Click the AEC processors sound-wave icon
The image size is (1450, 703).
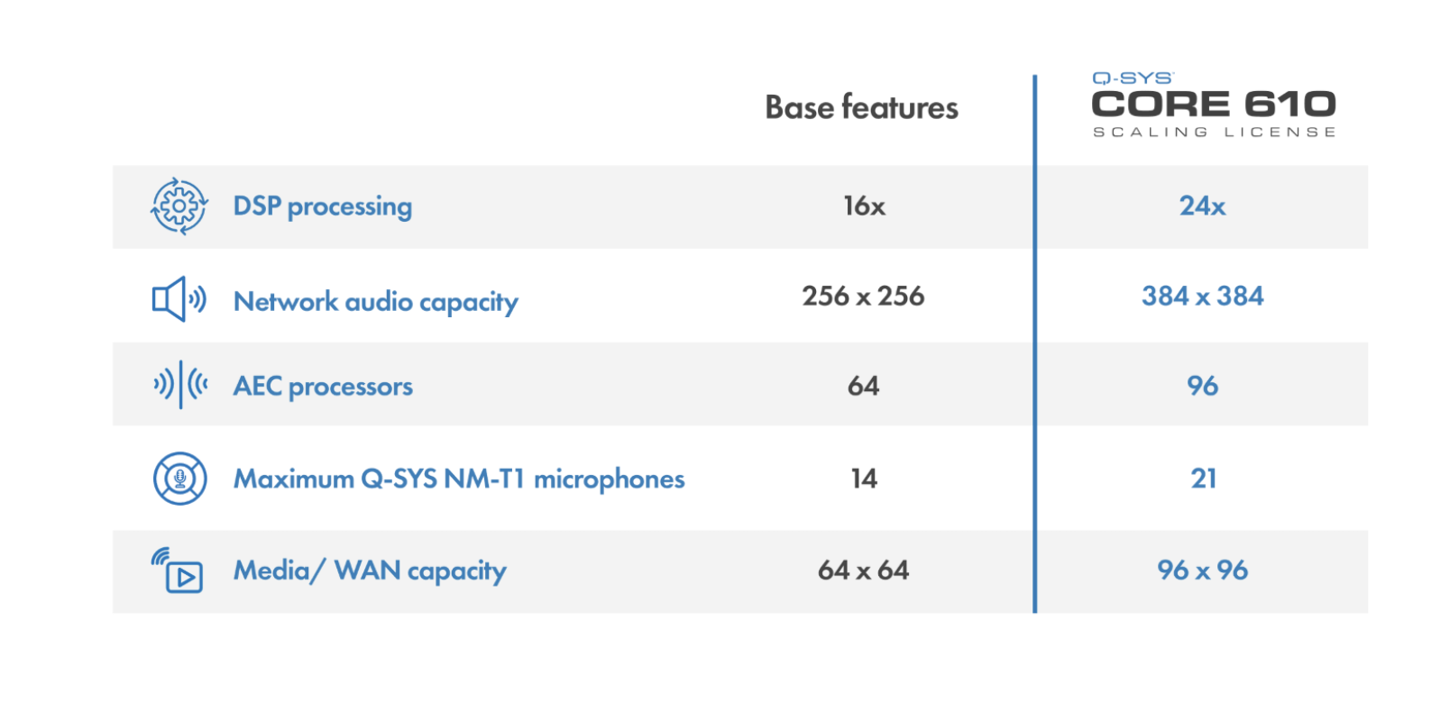[180, 385]
